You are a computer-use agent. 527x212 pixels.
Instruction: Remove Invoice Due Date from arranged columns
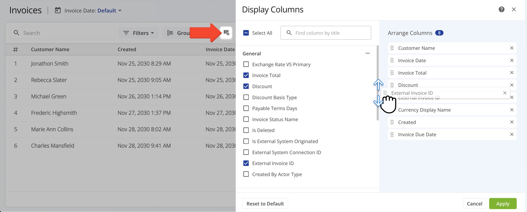point(512,134)
